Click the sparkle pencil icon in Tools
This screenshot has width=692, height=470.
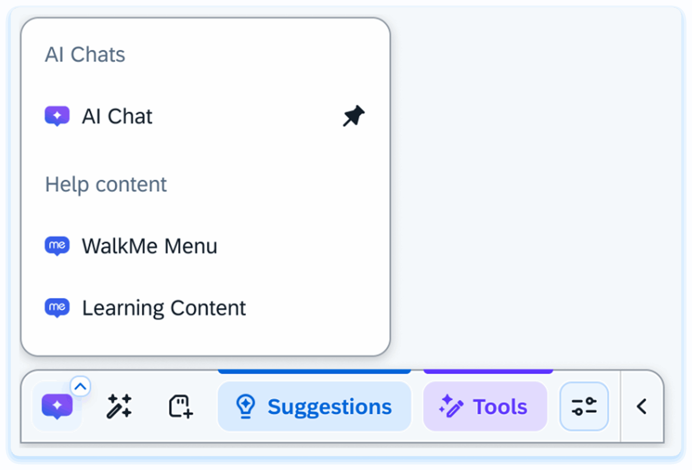click(451, 406)
